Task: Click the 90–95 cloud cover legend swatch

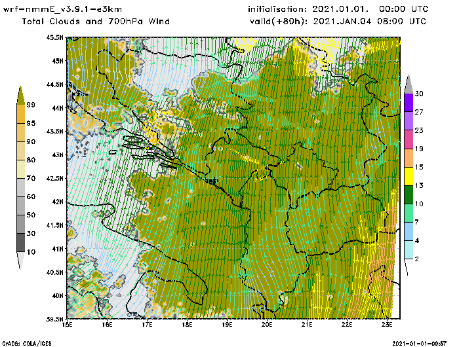Action: (21, 132)
